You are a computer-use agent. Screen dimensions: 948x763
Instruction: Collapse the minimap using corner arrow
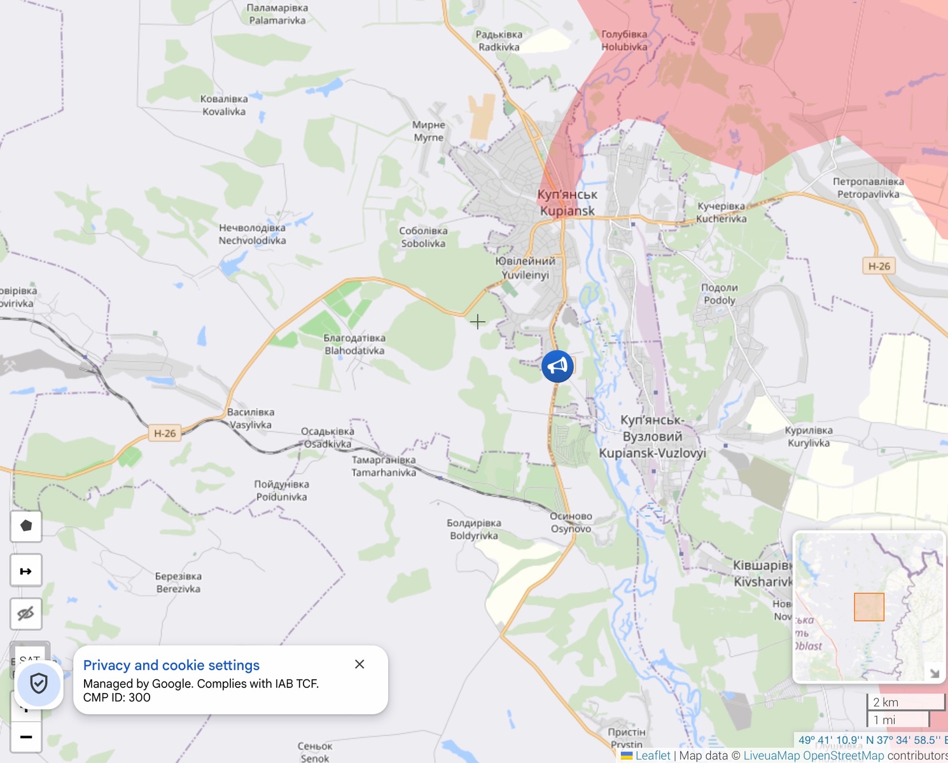[934, 673]
